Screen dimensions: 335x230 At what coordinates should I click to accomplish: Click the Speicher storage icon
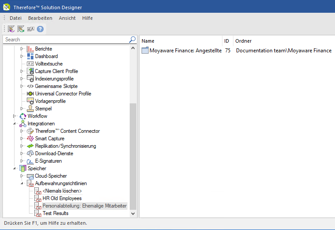(x=23, y=168)
